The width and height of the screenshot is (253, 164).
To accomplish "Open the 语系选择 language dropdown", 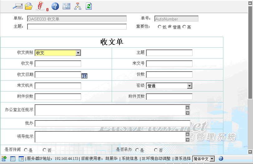I will pos(212,159).
